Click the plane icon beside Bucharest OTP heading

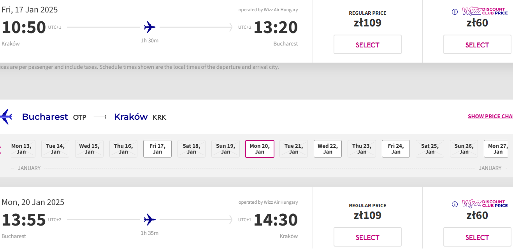coord(5,117)
